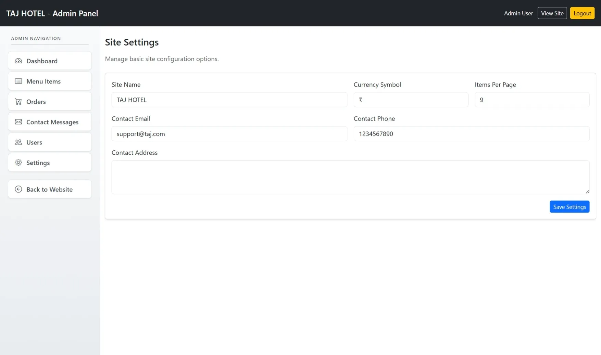Click the yellow Logout button
This screenshot has height=355, width=601.
582,13
